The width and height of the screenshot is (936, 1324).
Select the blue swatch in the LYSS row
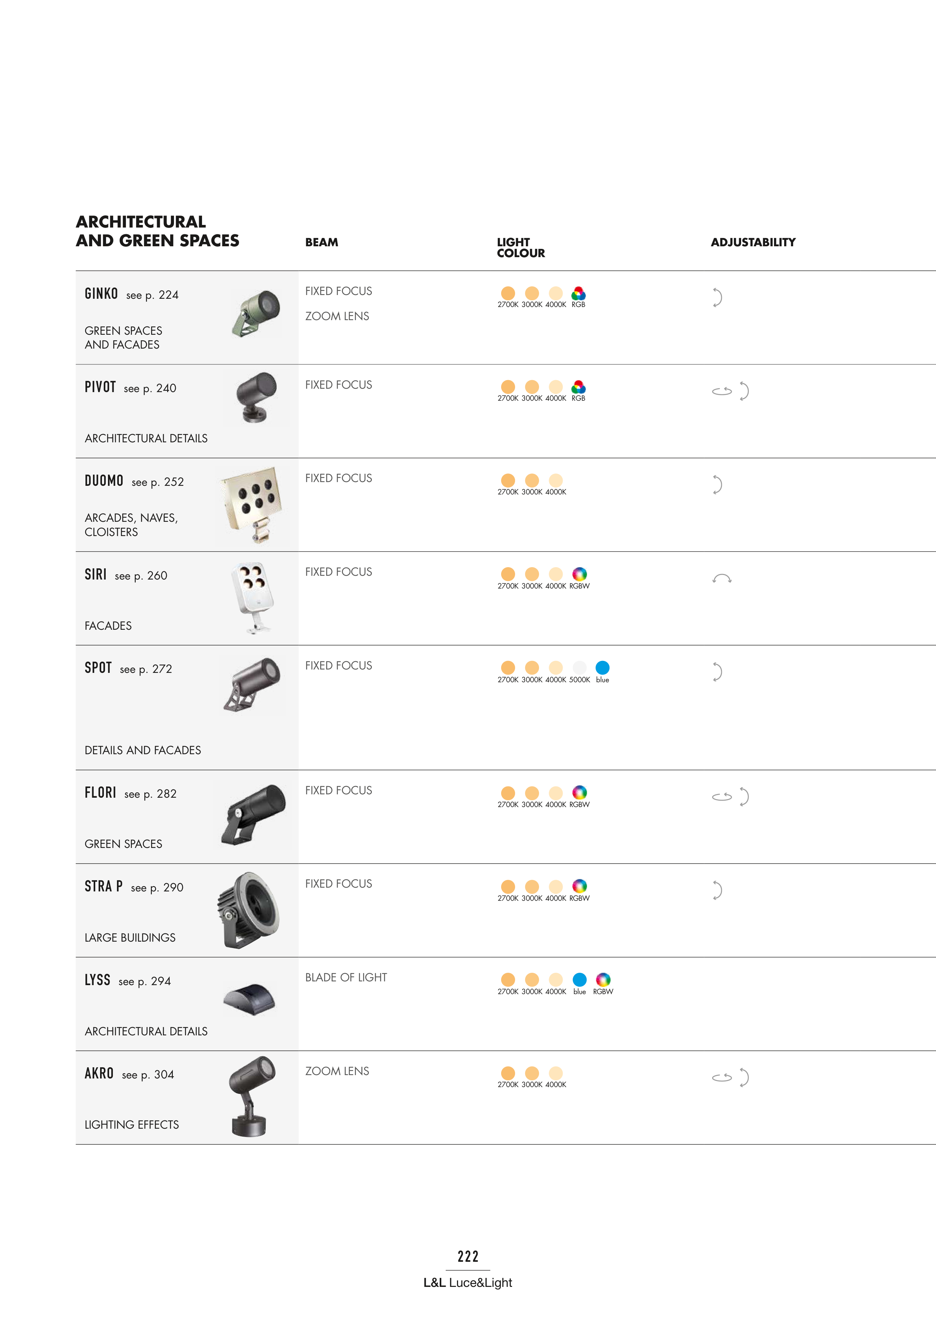click(579, 980)
